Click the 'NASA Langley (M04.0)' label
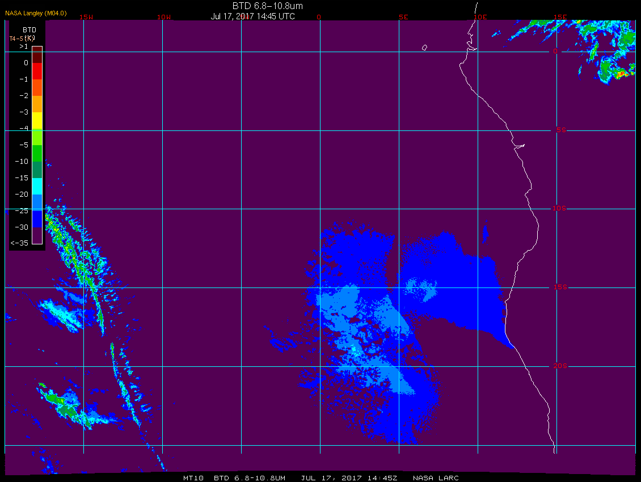 tap(36, 13)
